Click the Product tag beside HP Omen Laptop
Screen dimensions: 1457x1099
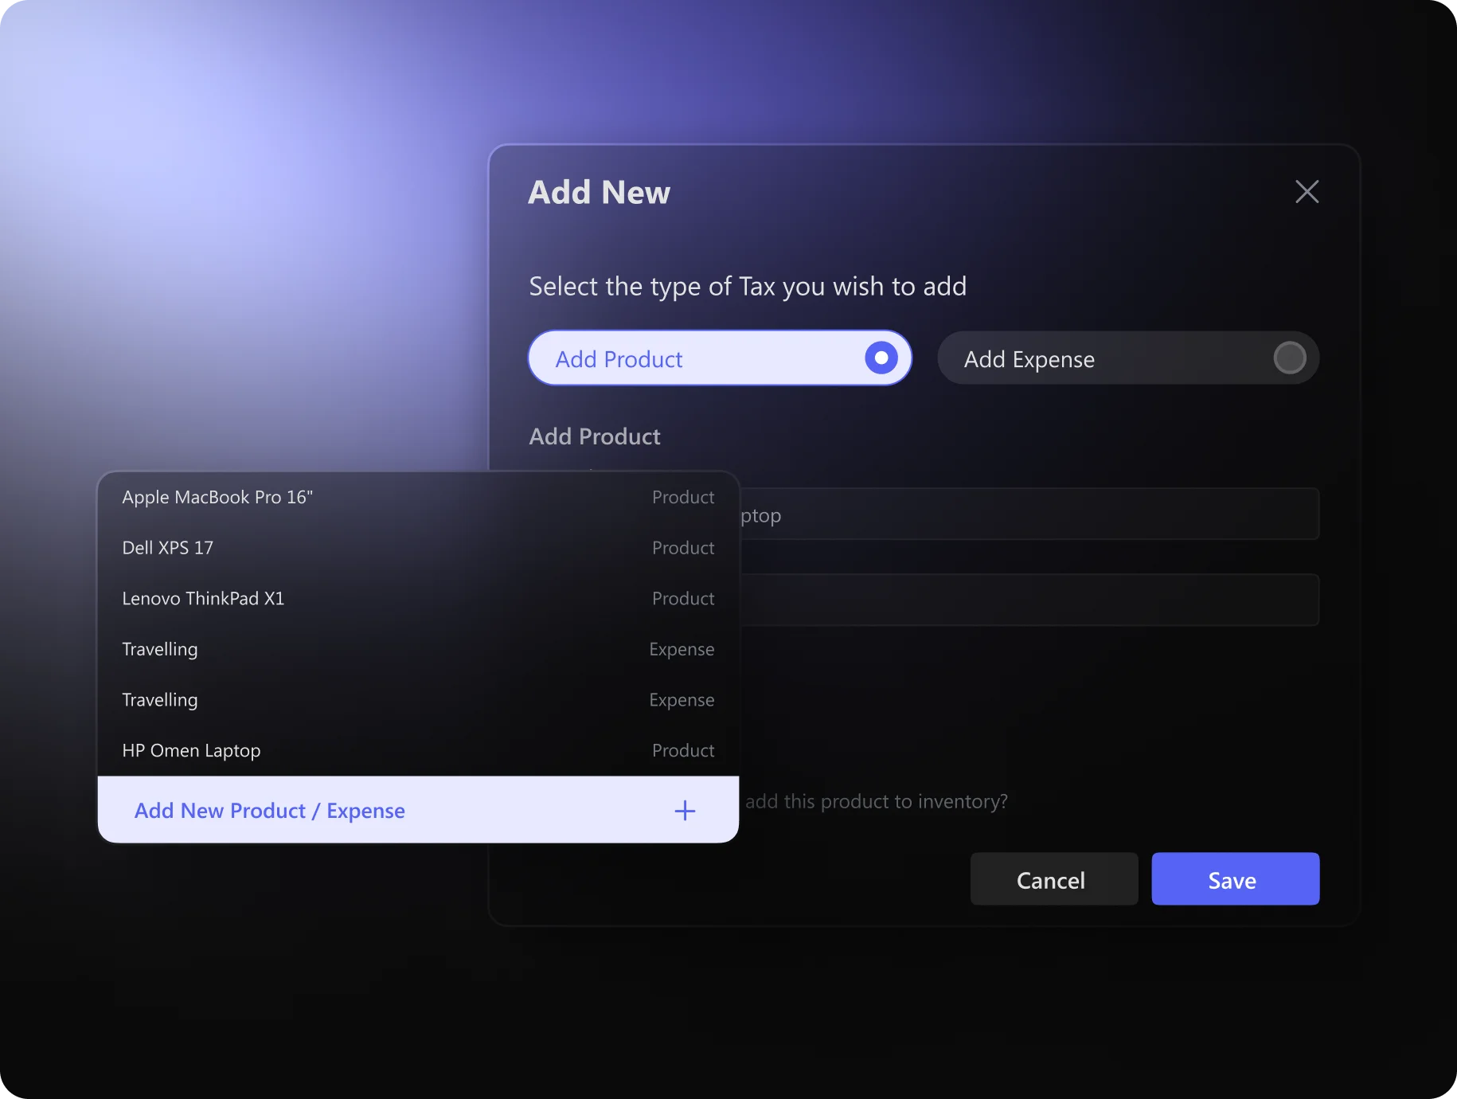click(682, 751)
